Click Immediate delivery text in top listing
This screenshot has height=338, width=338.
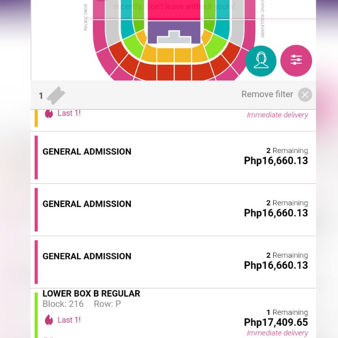[x=277, y=115]
